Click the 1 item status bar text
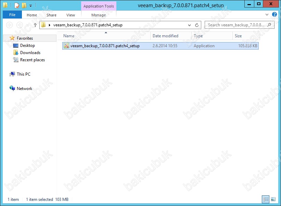Screen dimensions: 281x206 [x=13, y=199]
